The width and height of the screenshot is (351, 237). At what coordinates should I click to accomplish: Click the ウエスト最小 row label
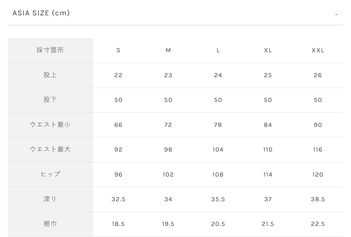click(50, 125)
